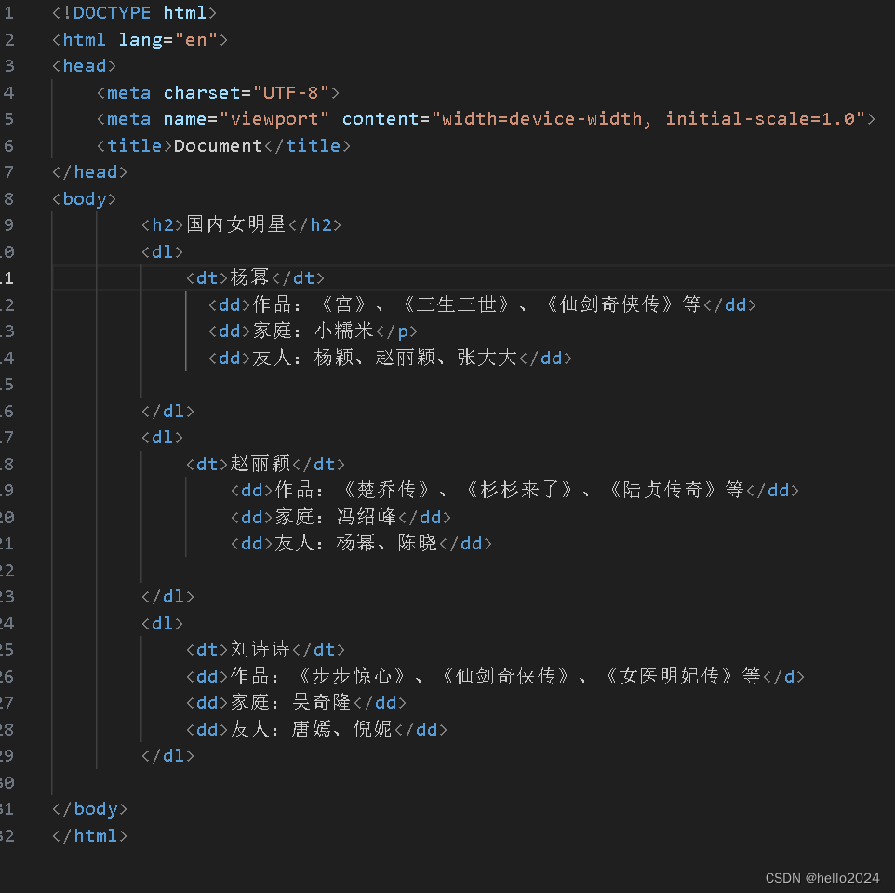This screenshot has width=895, height=893.
Task: Select the charset value "UTF-8"
Action: pyautogui.click(x=291, y=92)
